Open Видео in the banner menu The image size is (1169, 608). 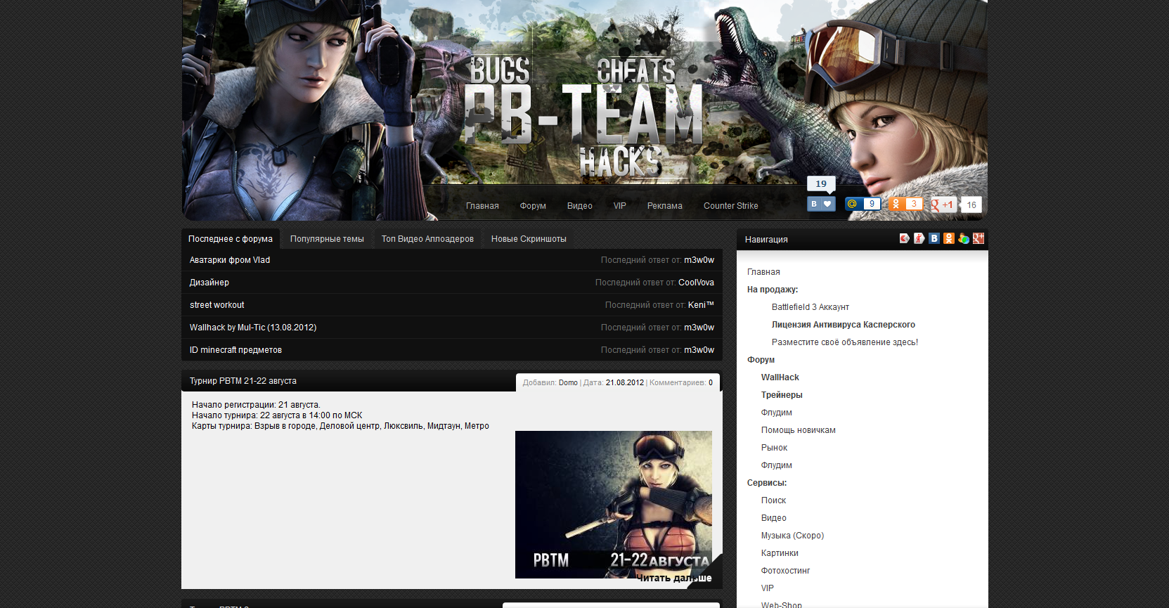point(580,206)
